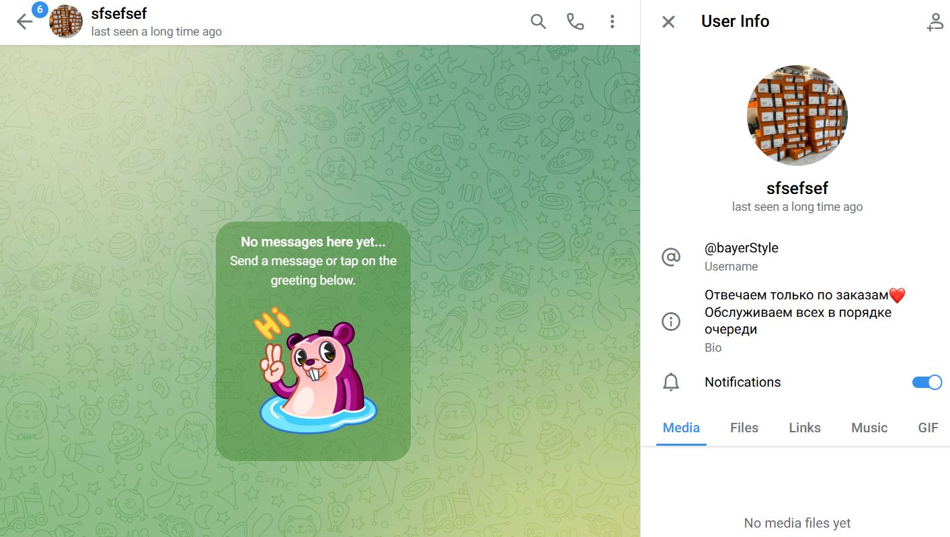Click the Notifications label
The image size is (950, 537).
click(742, 382)
